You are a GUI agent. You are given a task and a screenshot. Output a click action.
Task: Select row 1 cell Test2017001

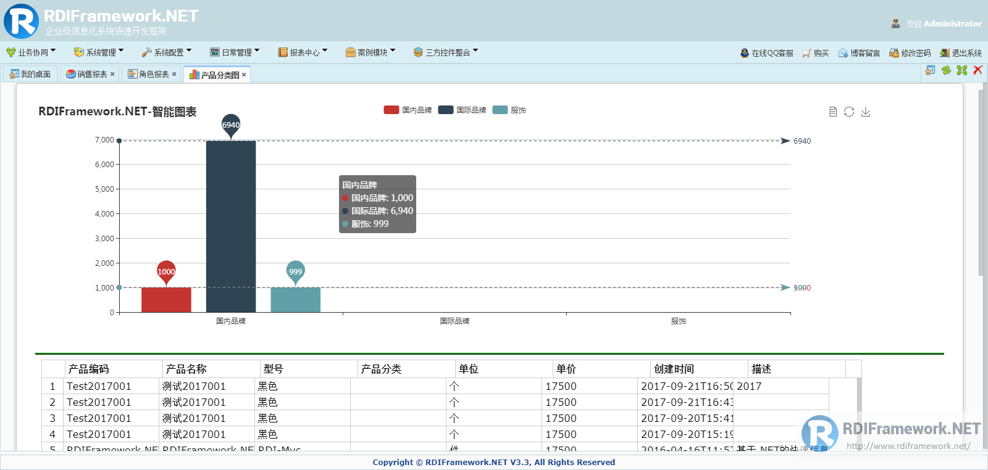111,386
